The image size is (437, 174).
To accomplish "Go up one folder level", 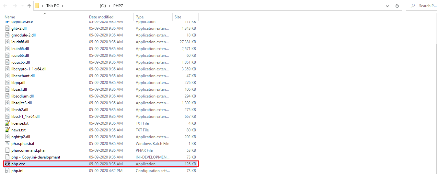I will [29, 6].
